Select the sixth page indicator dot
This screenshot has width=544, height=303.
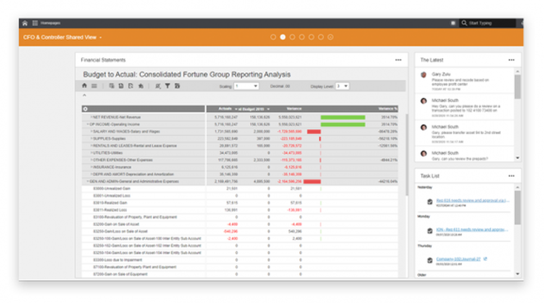pyautogui.click(x=321, y=37)
